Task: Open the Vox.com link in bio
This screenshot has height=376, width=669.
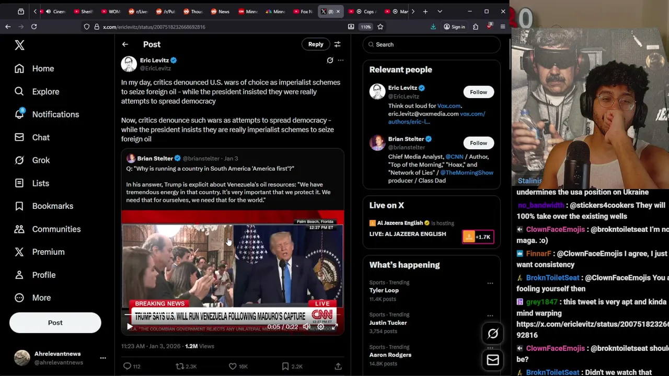Action: [449, 105]
